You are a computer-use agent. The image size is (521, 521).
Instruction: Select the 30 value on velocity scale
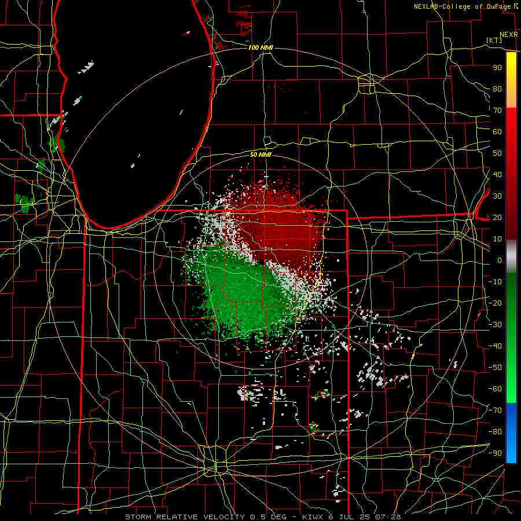(497, 196)
